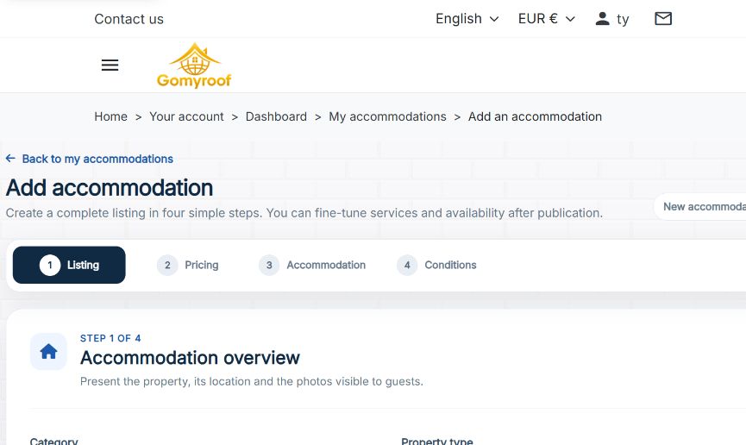Switch to the Pricing step tab
The image size is (746, 445).
pos(188,265)
